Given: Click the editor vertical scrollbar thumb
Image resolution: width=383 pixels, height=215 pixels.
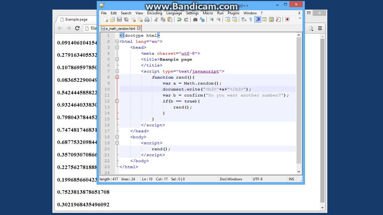Looking at the screenshot, I should [x=299, y=101].
